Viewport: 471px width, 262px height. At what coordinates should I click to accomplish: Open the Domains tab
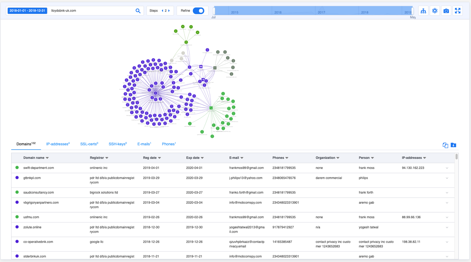(26, 144)
